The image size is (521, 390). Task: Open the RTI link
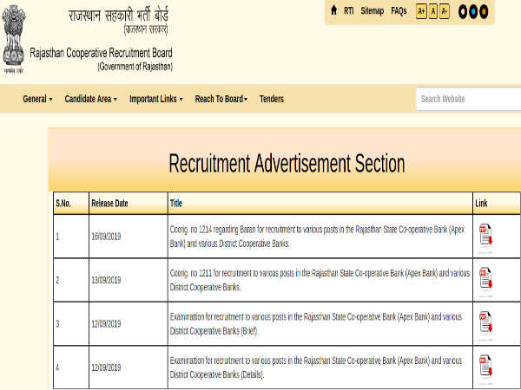(x=348, y=11)
